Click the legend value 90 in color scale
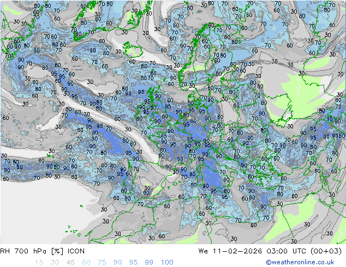 (117, 263)
